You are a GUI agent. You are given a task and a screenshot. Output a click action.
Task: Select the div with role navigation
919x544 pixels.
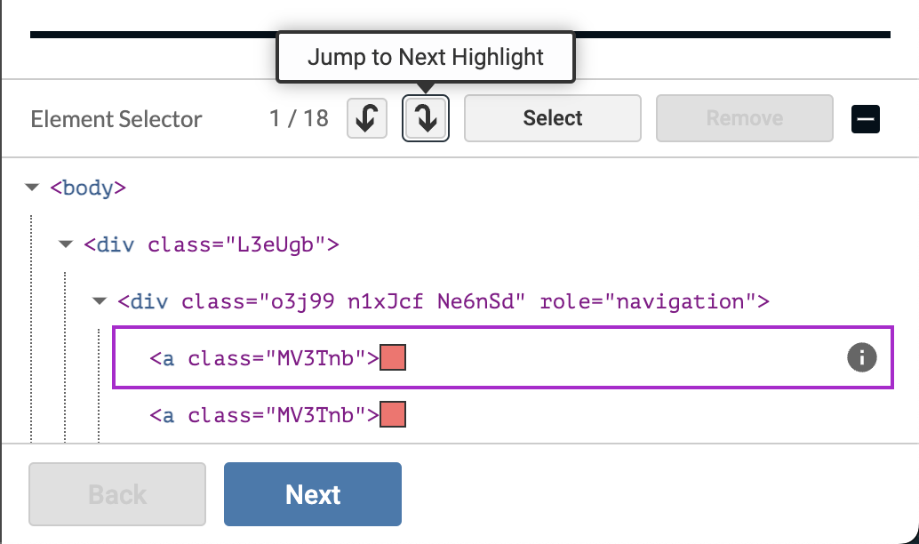tap(443, 301)
